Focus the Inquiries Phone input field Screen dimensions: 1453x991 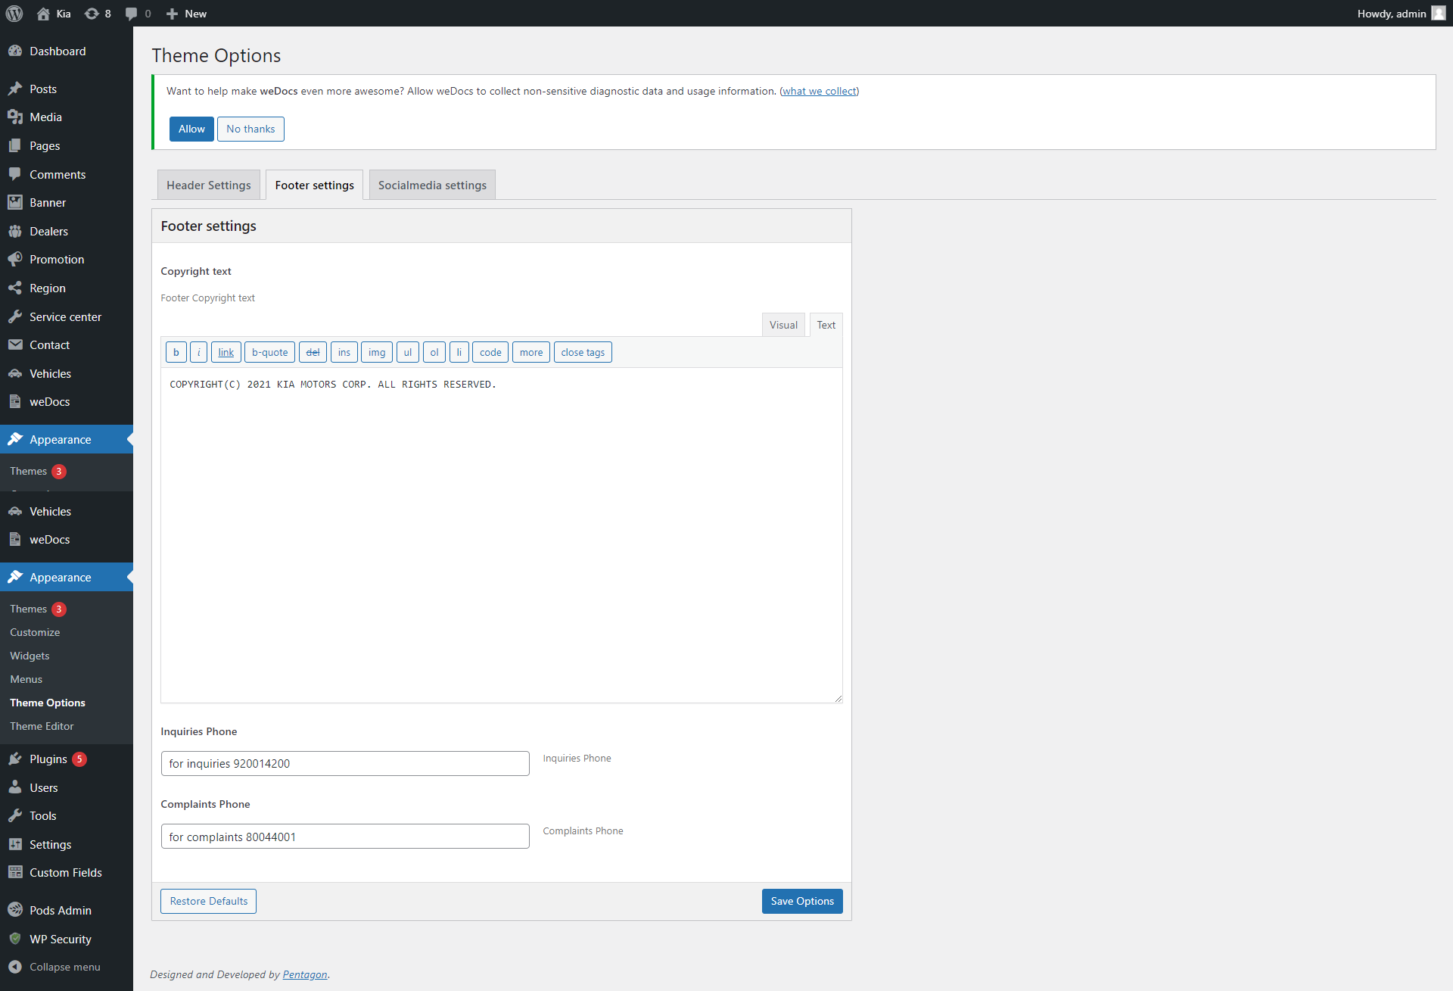point(345,763)
